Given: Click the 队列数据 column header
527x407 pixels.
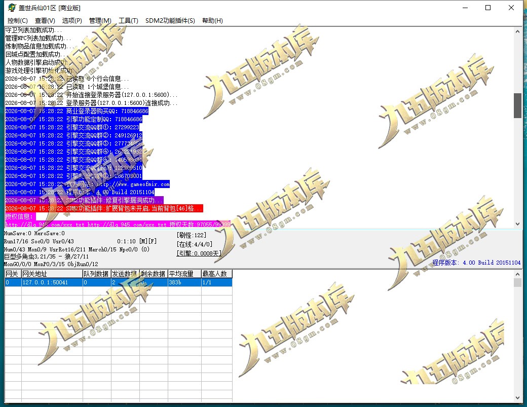Looking at the screenshot, I should point(97,274).
